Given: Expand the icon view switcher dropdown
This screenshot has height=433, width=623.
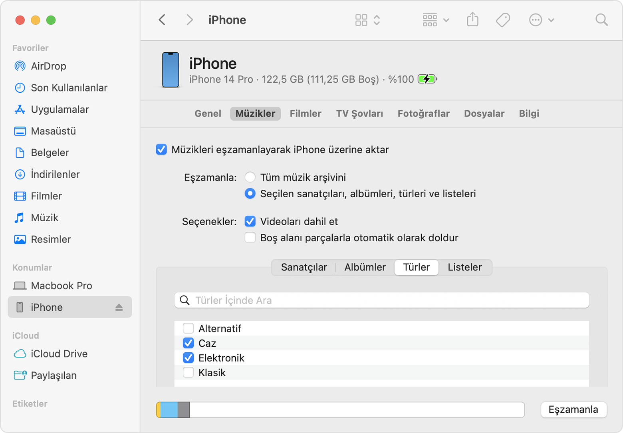Looking at the screenshot, I should [x=367, y=20].
